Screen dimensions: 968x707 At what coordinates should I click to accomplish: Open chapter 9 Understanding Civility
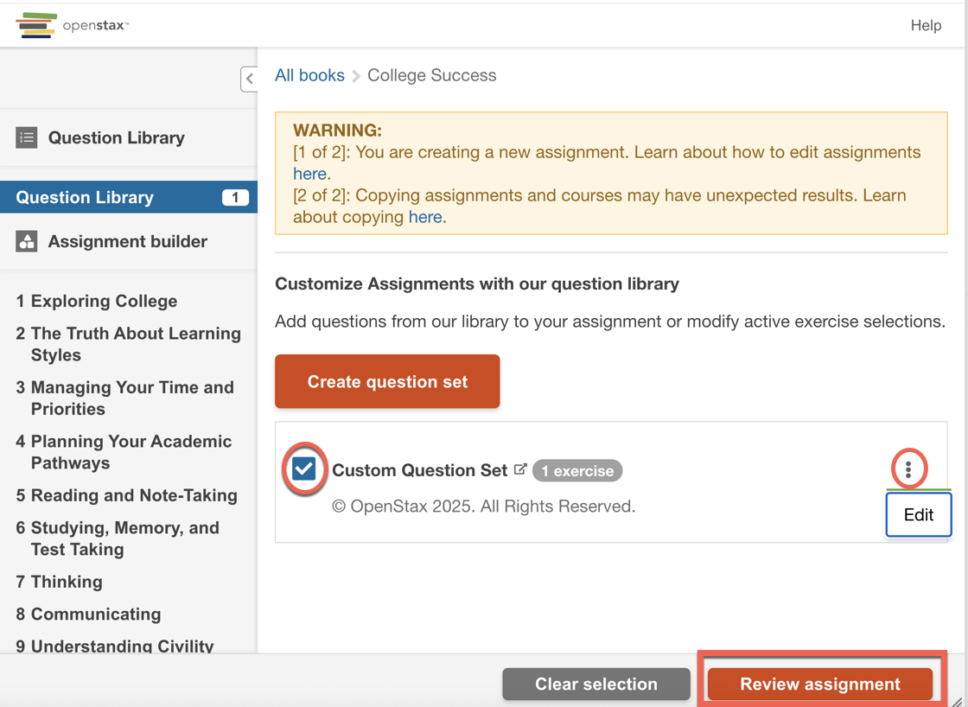pos(115,646)
